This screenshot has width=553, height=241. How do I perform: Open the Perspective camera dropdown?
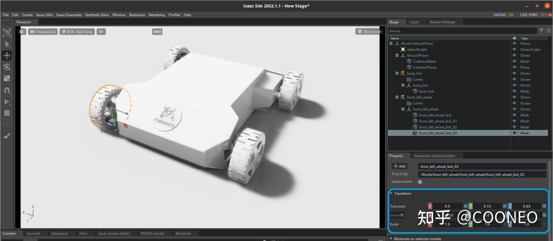42,32
